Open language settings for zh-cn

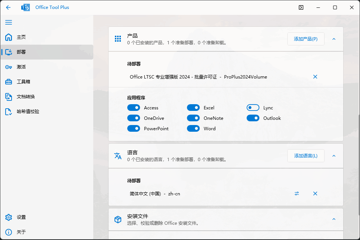point(297,193)
